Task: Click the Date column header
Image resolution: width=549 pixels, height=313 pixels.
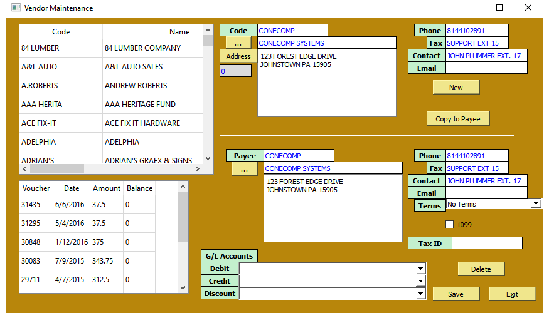Action: coord(72,188)
